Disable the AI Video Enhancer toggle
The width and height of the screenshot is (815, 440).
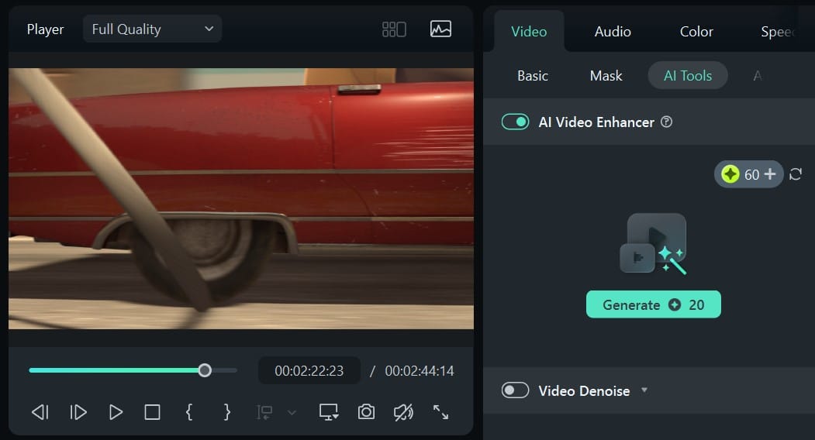click(515, 122)
